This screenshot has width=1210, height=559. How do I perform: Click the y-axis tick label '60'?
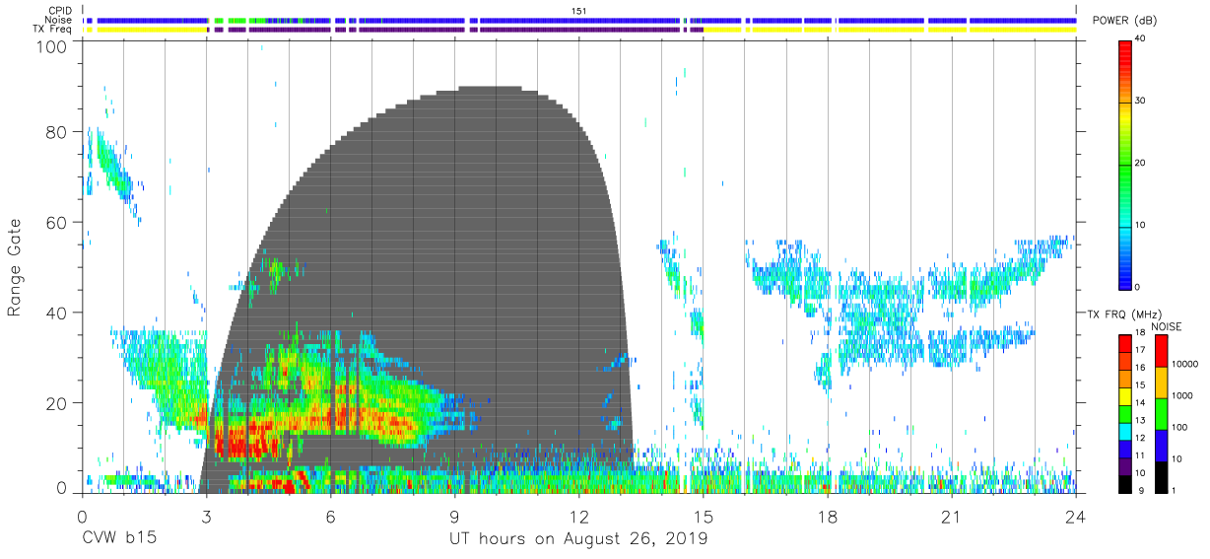58,223
